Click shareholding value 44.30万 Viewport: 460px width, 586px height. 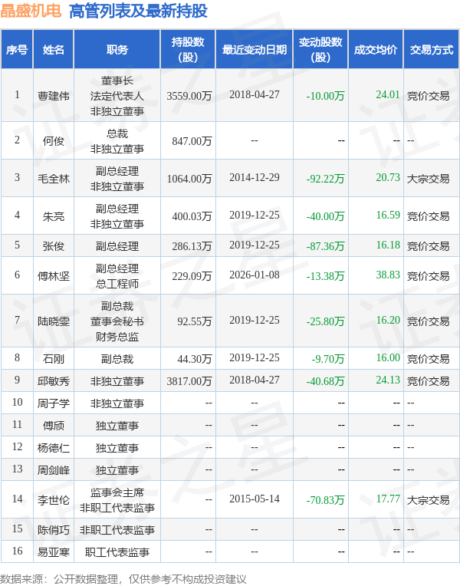[x=194, y=359]
